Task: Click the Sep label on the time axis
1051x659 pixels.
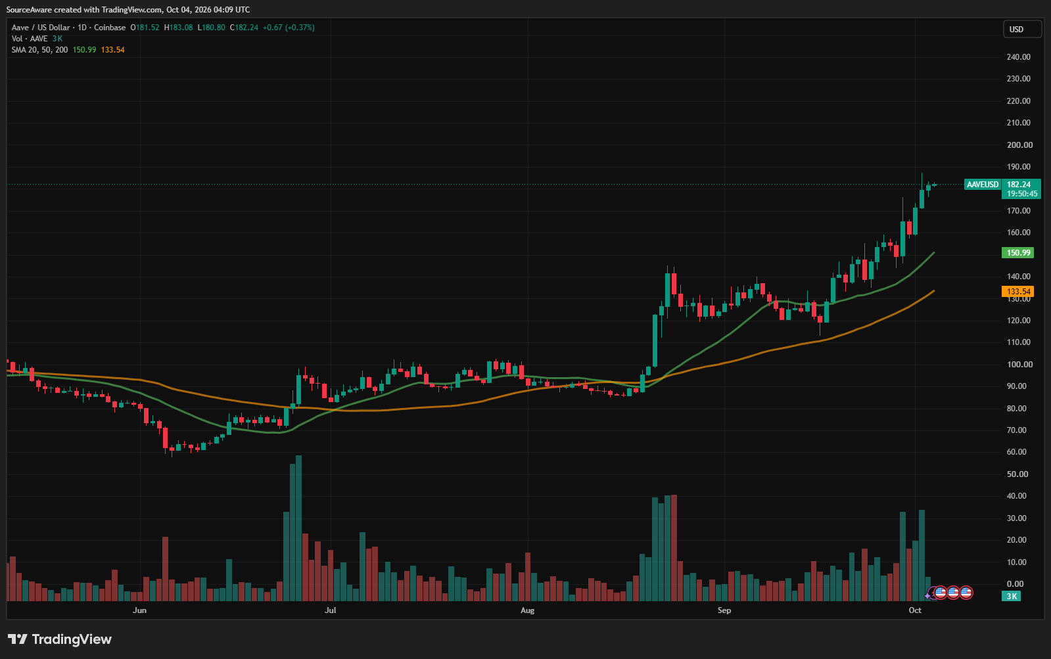Action: (724, 610)
